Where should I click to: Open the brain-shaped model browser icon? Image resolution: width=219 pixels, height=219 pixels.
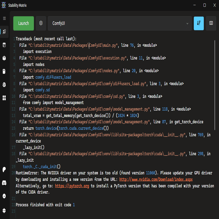click(x=4, y=85)
